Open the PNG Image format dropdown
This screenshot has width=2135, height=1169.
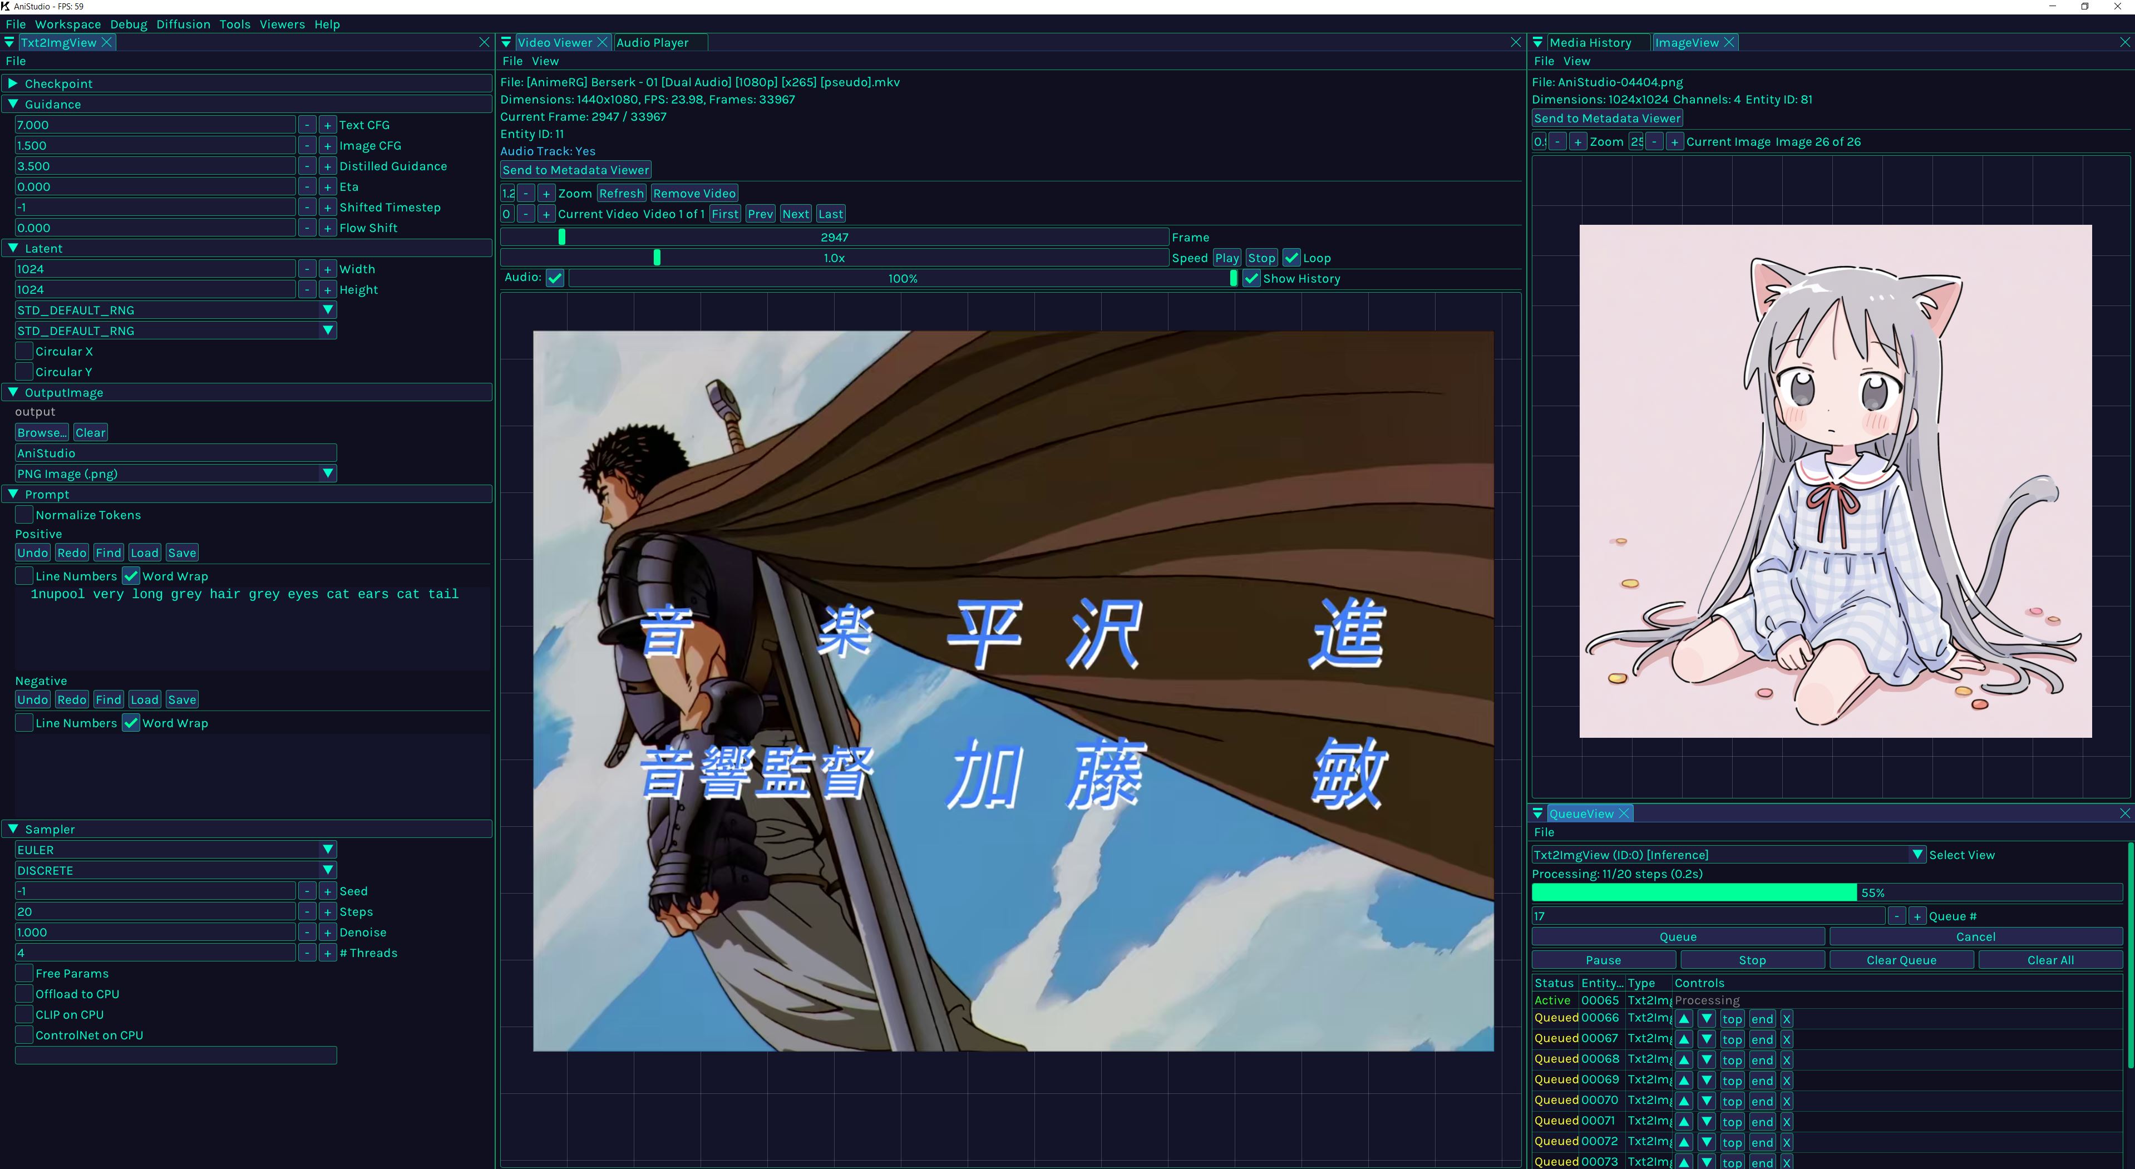[x=176, y=474]
